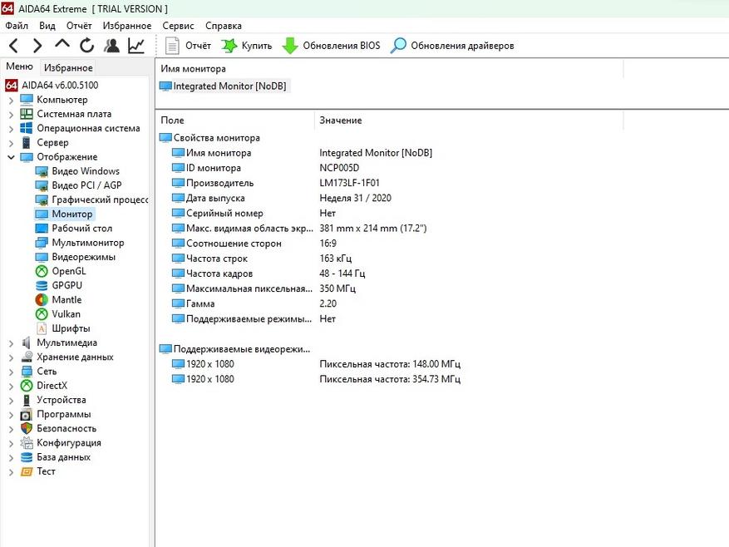This screenshot has width=729, height=547.
Task: Open the user favorites toolbar icon
Action: tap(111, 46)
